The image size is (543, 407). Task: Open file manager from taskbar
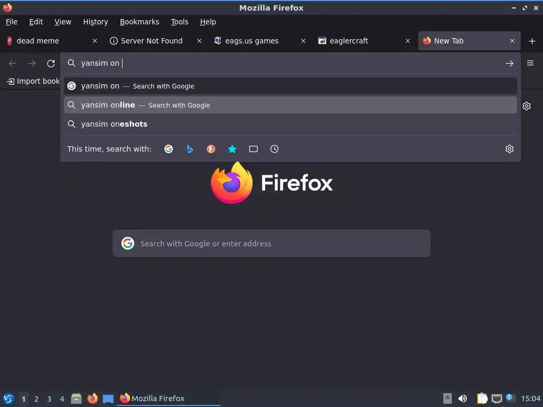pos(76,399)
